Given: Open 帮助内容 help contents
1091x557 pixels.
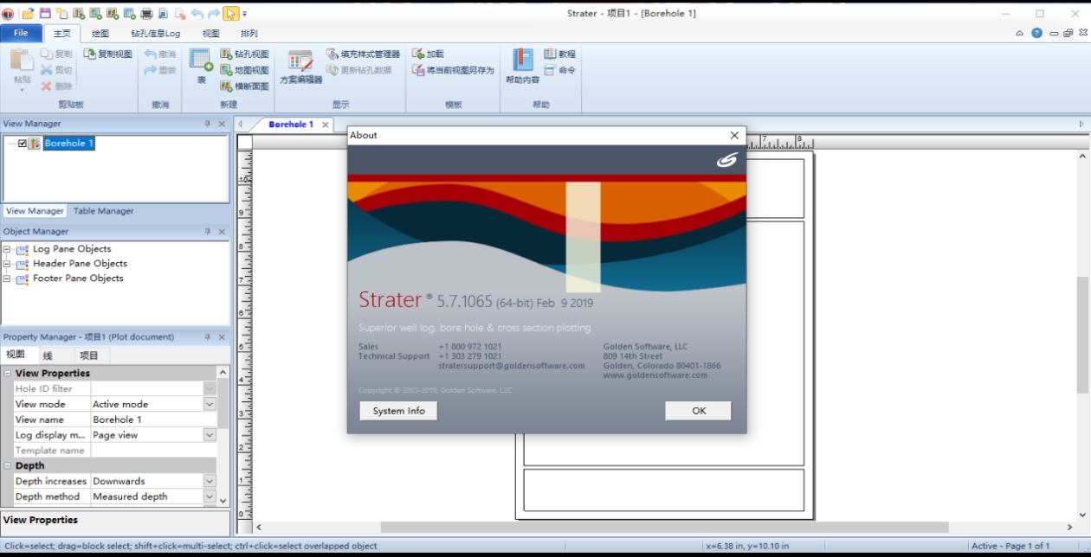Looking at the screenshot, I should [x=522, y=67].
